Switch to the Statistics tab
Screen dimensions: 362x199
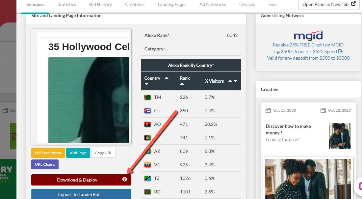tap(67, 4)
